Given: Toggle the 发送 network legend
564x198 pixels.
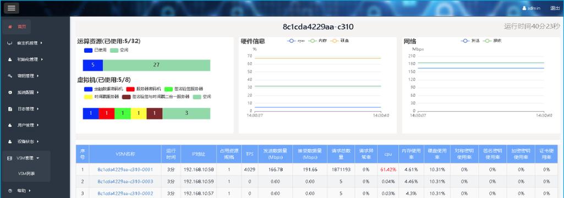Looking at the screenshot, I should pos(470,41).
